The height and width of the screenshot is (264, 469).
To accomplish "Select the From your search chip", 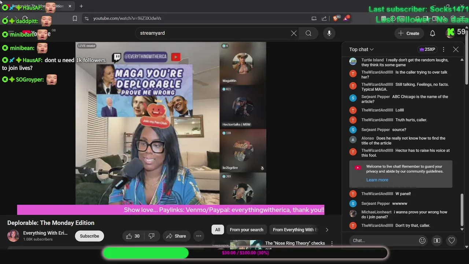I will [x=247, y=230].
